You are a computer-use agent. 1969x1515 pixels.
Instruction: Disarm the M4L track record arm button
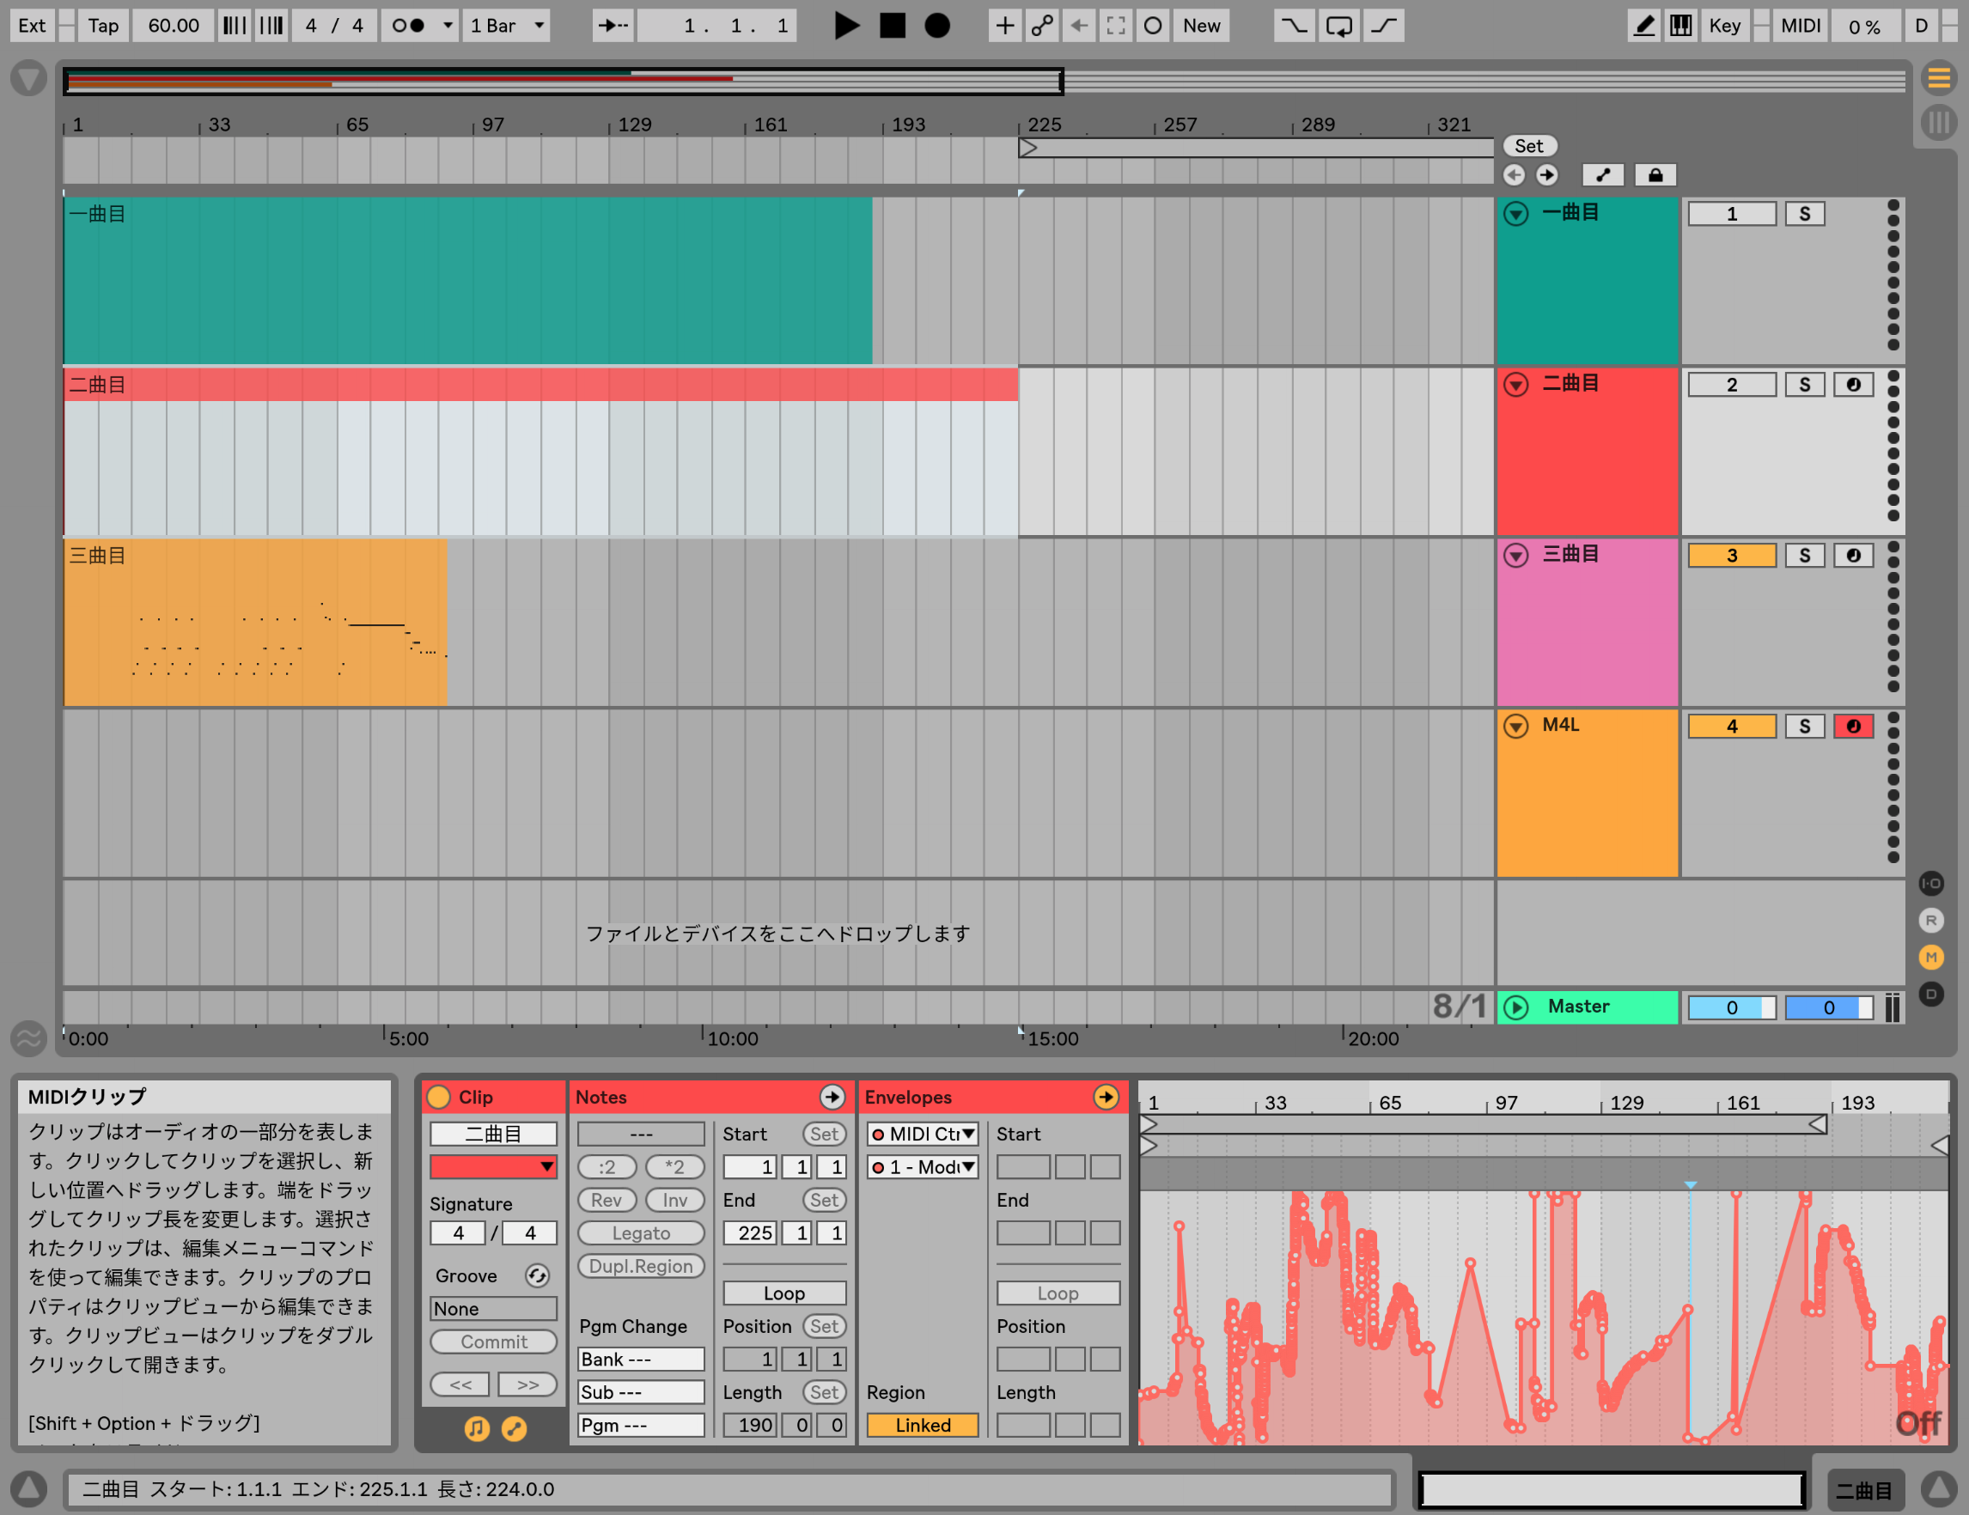click(1854, 727)
